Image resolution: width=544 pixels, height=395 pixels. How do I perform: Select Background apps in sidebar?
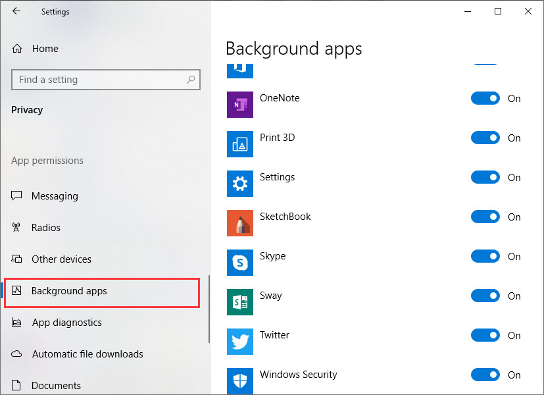102,291
